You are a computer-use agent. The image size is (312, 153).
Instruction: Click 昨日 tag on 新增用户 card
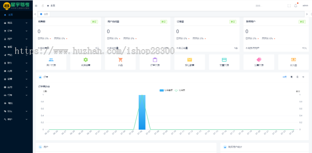pyautogui.click(x=302, y=22)
